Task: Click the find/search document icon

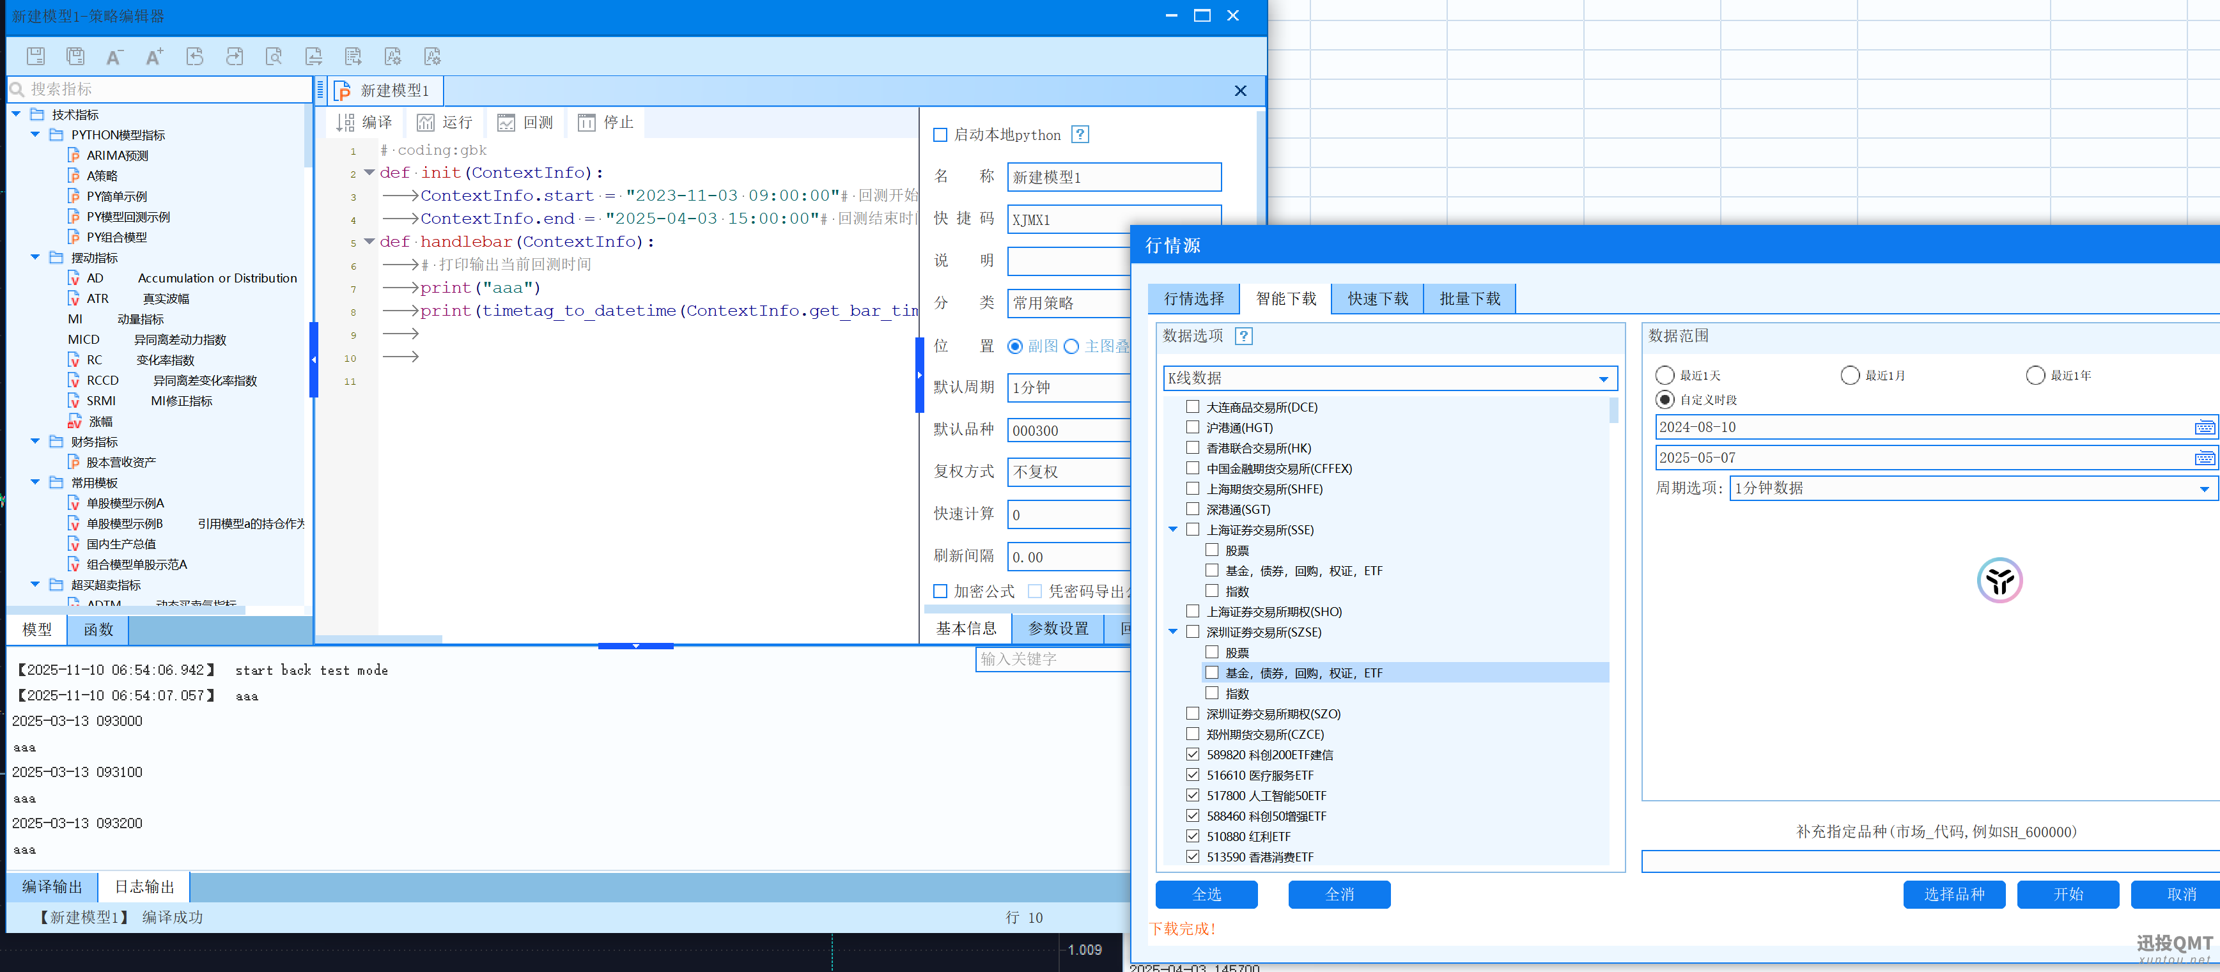Action: click(x=274, y=57)
